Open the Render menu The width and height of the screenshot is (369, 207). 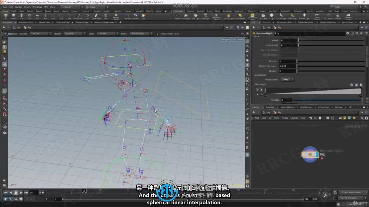coord(18,7)
